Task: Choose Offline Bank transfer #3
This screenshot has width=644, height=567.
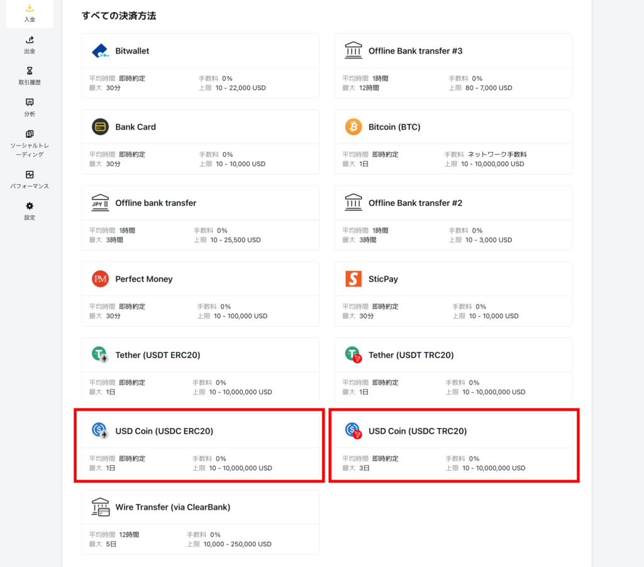Action: (453, 65)
